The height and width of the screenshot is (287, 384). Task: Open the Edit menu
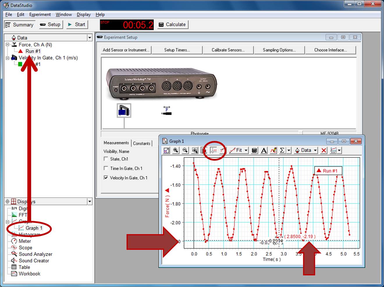(x=21, y=15)
